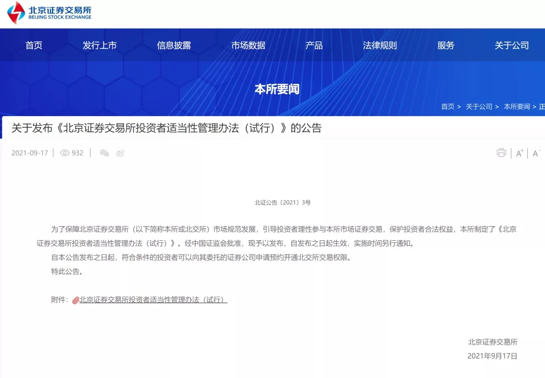The width and height of the screenshot is (545, 378).
Task: Click the Beijing Stock Exchange logo
Action: (49, 13)
